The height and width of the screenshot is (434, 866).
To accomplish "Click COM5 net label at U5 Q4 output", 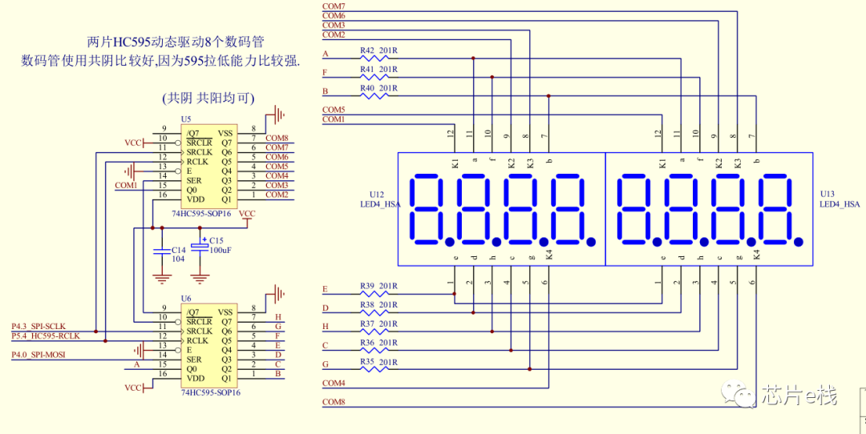I will pyautogui.click(x=277, y=166).
